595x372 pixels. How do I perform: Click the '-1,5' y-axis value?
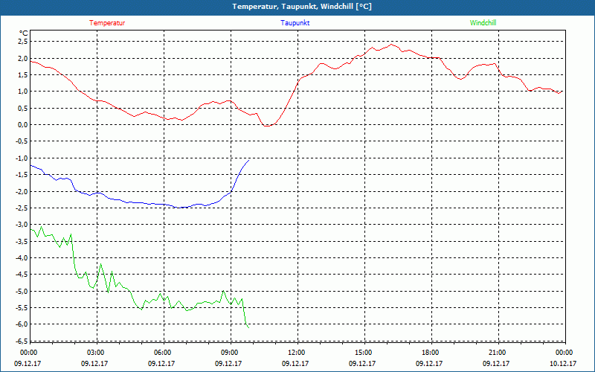22,175
